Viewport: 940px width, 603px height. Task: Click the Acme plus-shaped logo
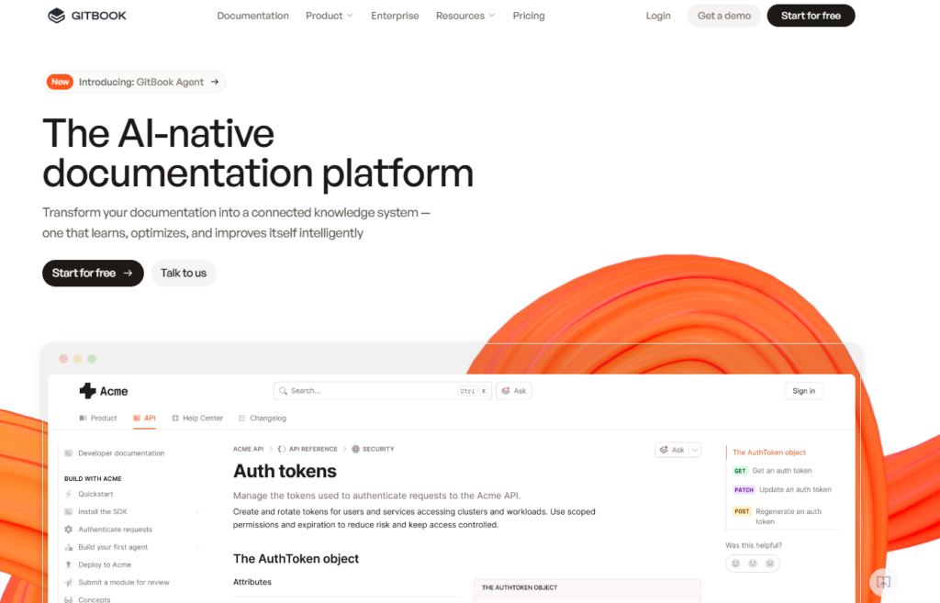(87, 391)
